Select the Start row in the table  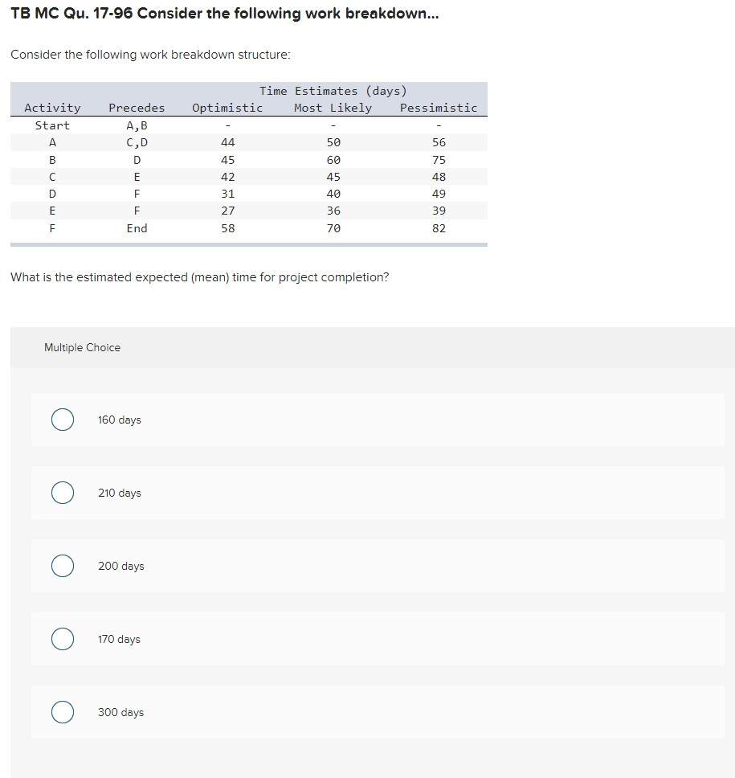point(52,125)
